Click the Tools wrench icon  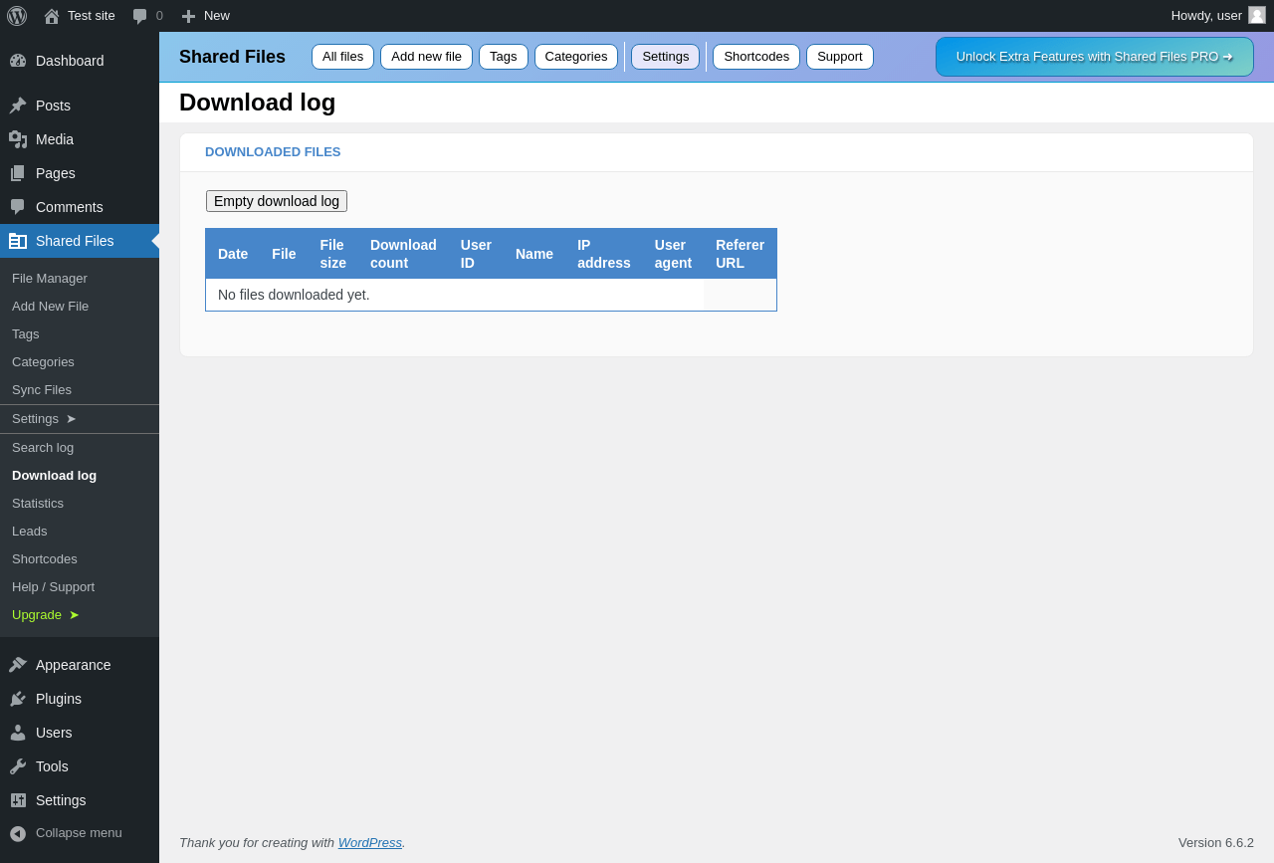[18, 766]
